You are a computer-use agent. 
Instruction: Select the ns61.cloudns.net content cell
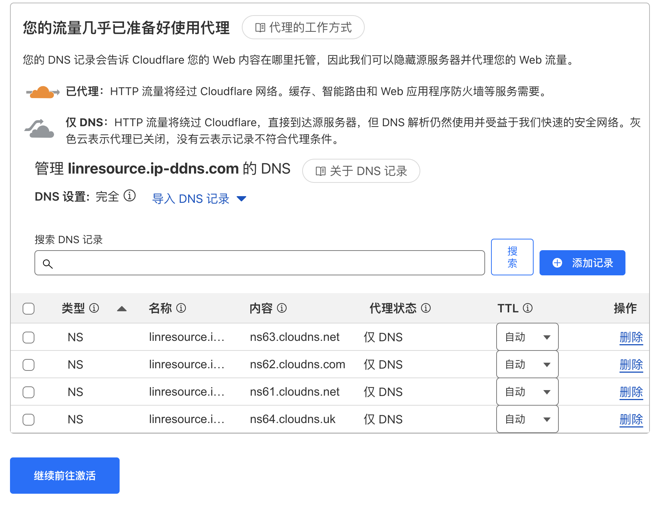pos(295,392)
